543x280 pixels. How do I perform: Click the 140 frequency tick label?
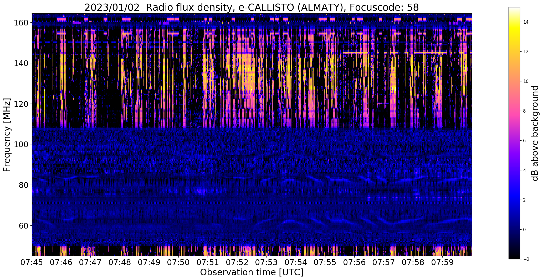[x=21, y=63]
